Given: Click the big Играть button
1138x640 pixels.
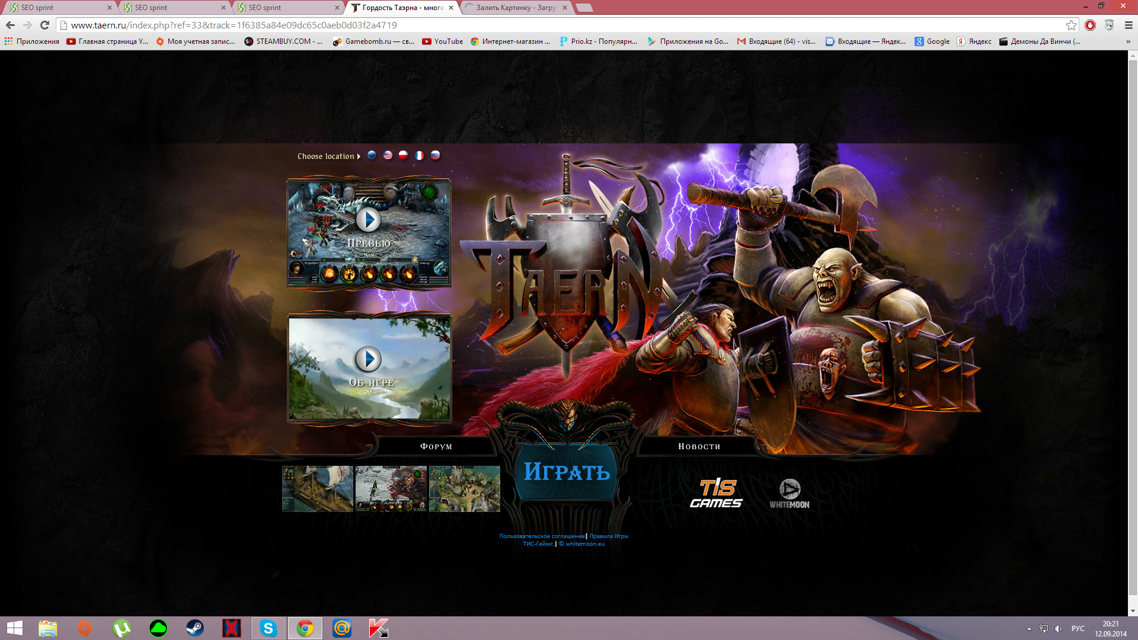Looking at the screenshot, I should 567,472.
